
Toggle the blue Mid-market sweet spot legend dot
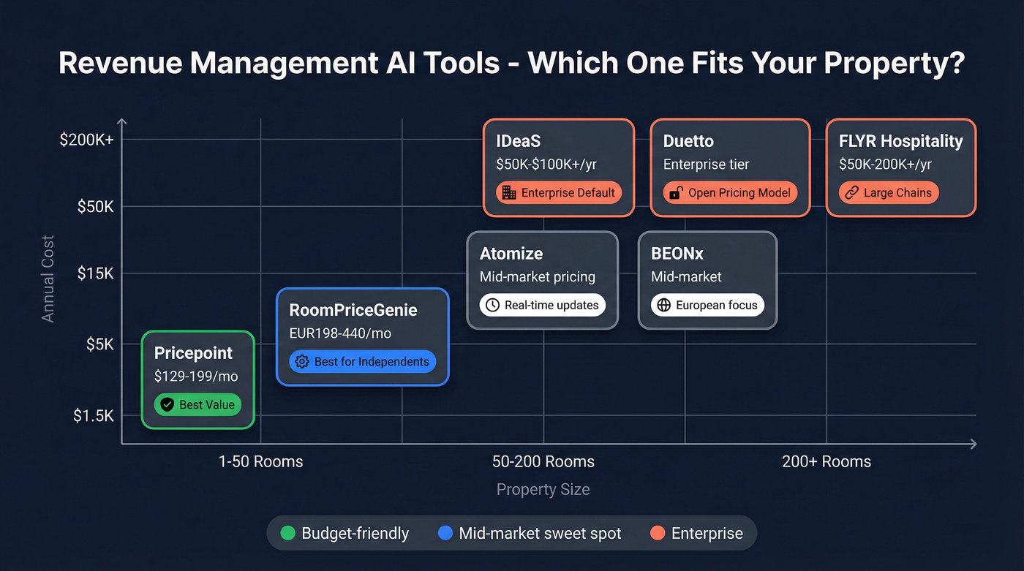[445, 533]
